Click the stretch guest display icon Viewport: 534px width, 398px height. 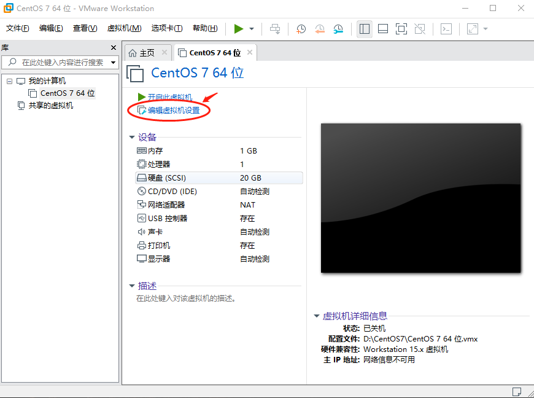pyautogui.click(x=473, y=29)
